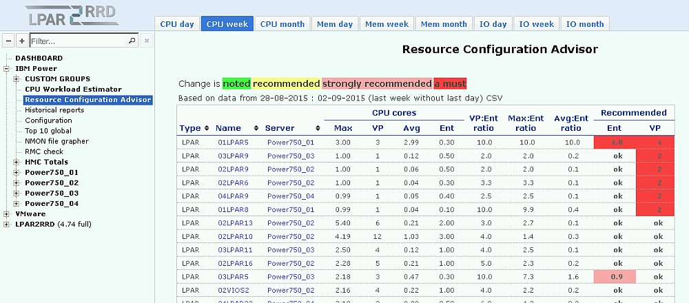Open the CPU month tab

pyautogui.click(x=282, y=24)
